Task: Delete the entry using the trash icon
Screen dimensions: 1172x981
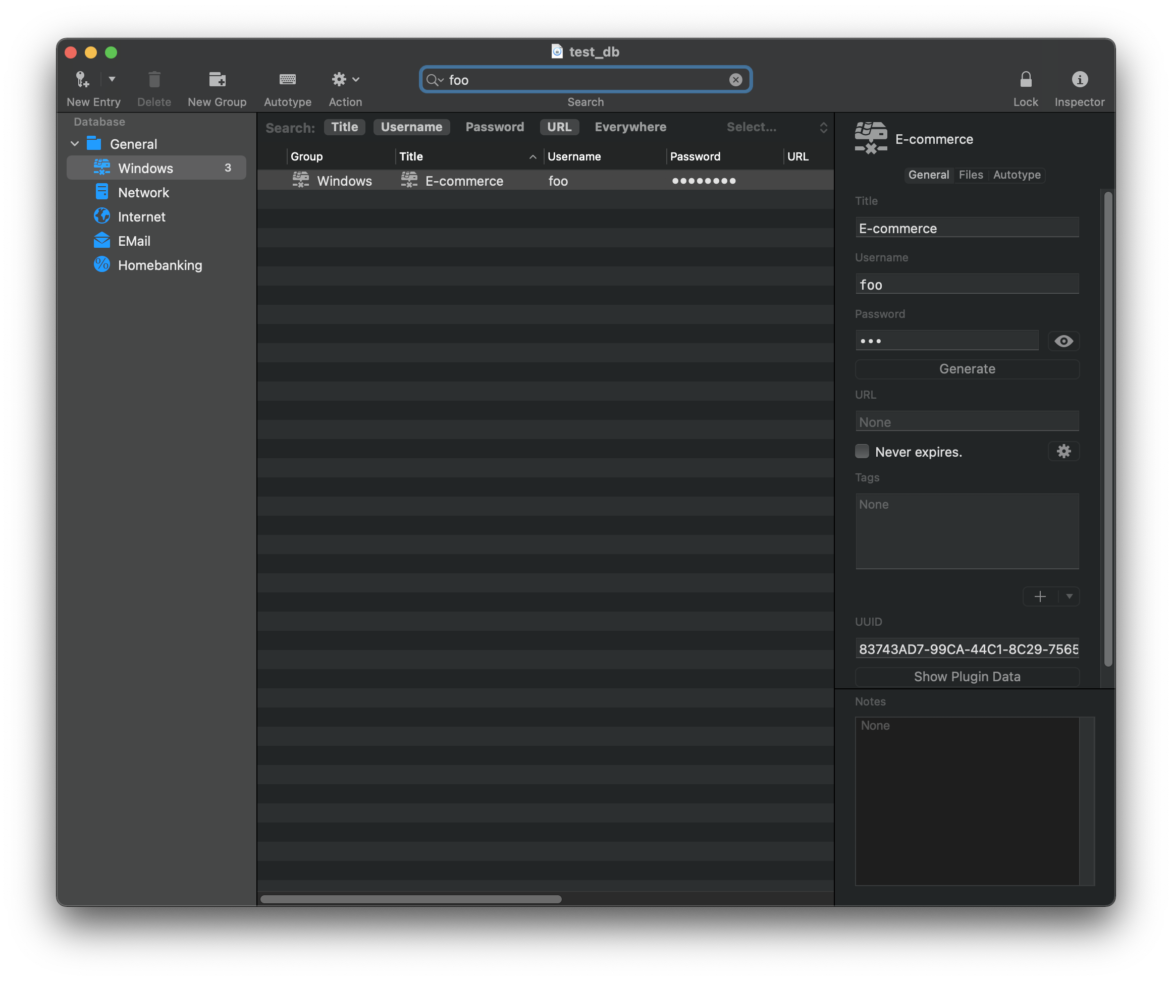Action: click(x=154, y=80)
